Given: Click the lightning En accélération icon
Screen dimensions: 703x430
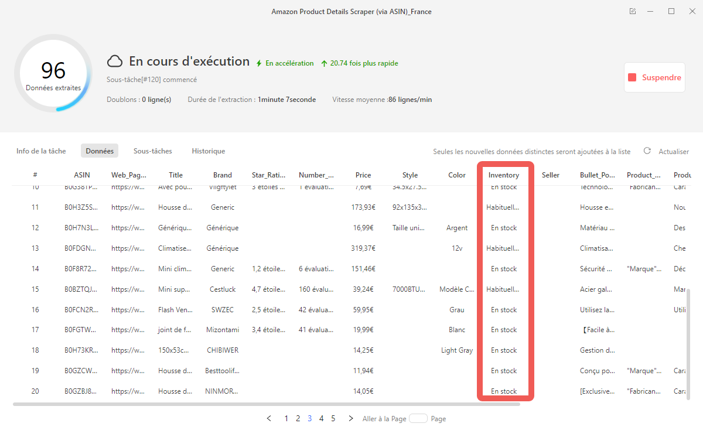Looking at the screenshot, I should [x=259, y=63].
